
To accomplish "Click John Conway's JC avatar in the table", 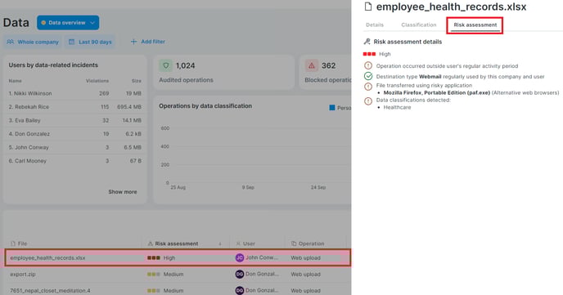I will click(x=240, y=257).
